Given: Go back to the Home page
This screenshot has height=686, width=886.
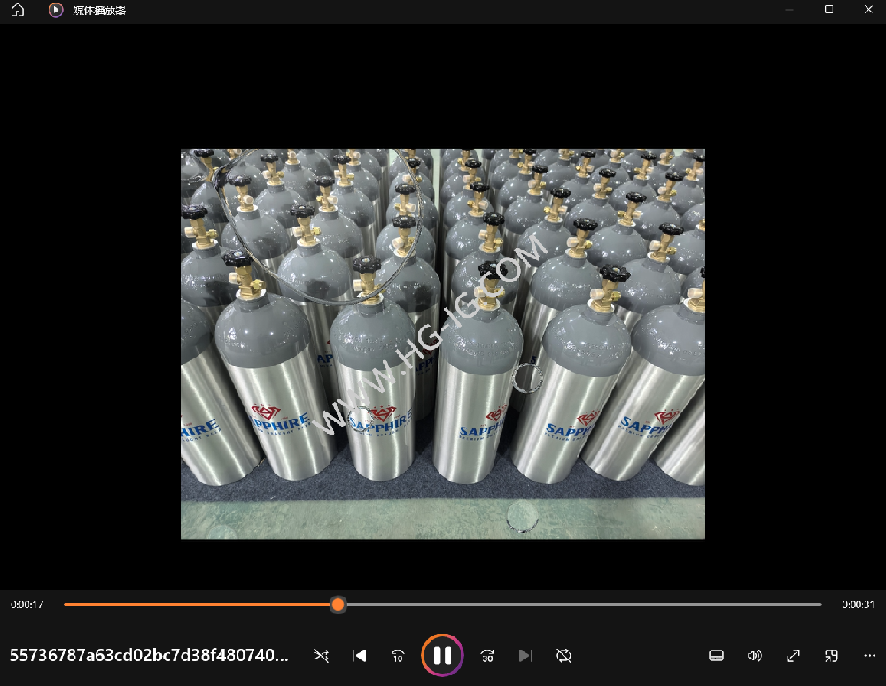Looking at the screenshot, I should (x=18, y=10).
